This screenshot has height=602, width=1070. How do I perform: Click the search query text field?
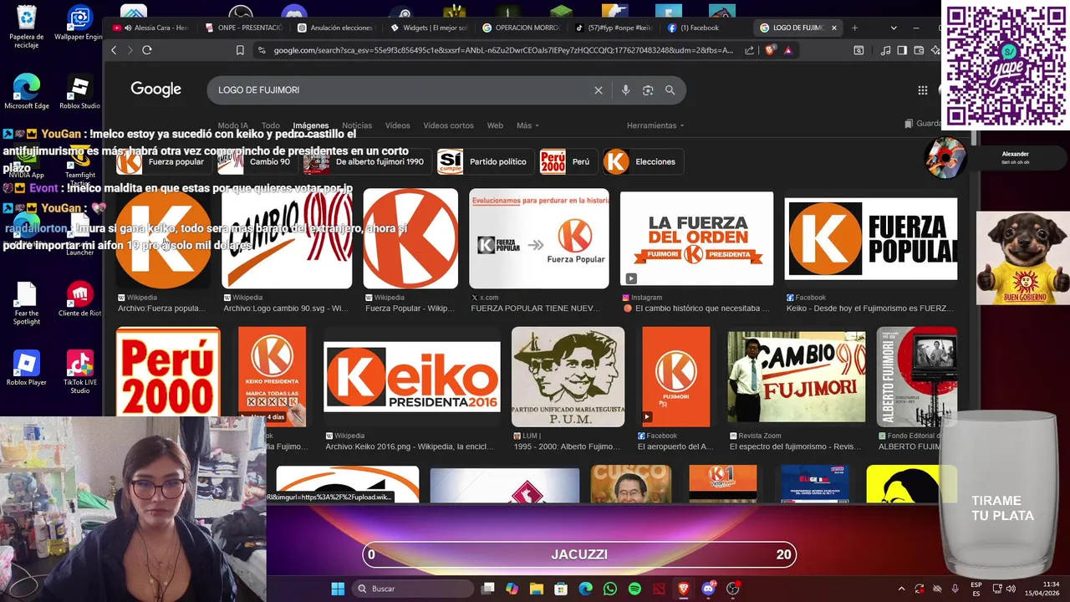[401, 90]
